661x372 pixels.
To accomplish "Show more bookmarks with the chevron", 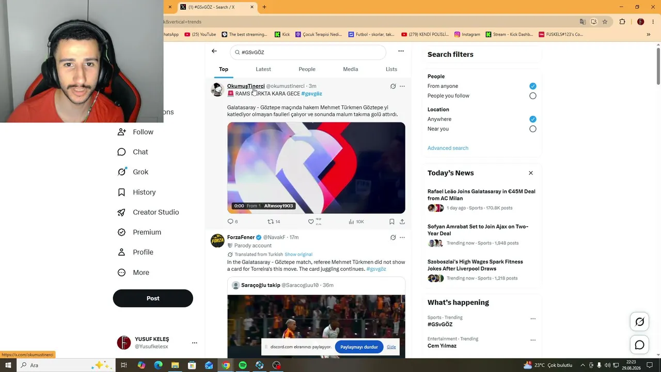I will coord(649,35).
